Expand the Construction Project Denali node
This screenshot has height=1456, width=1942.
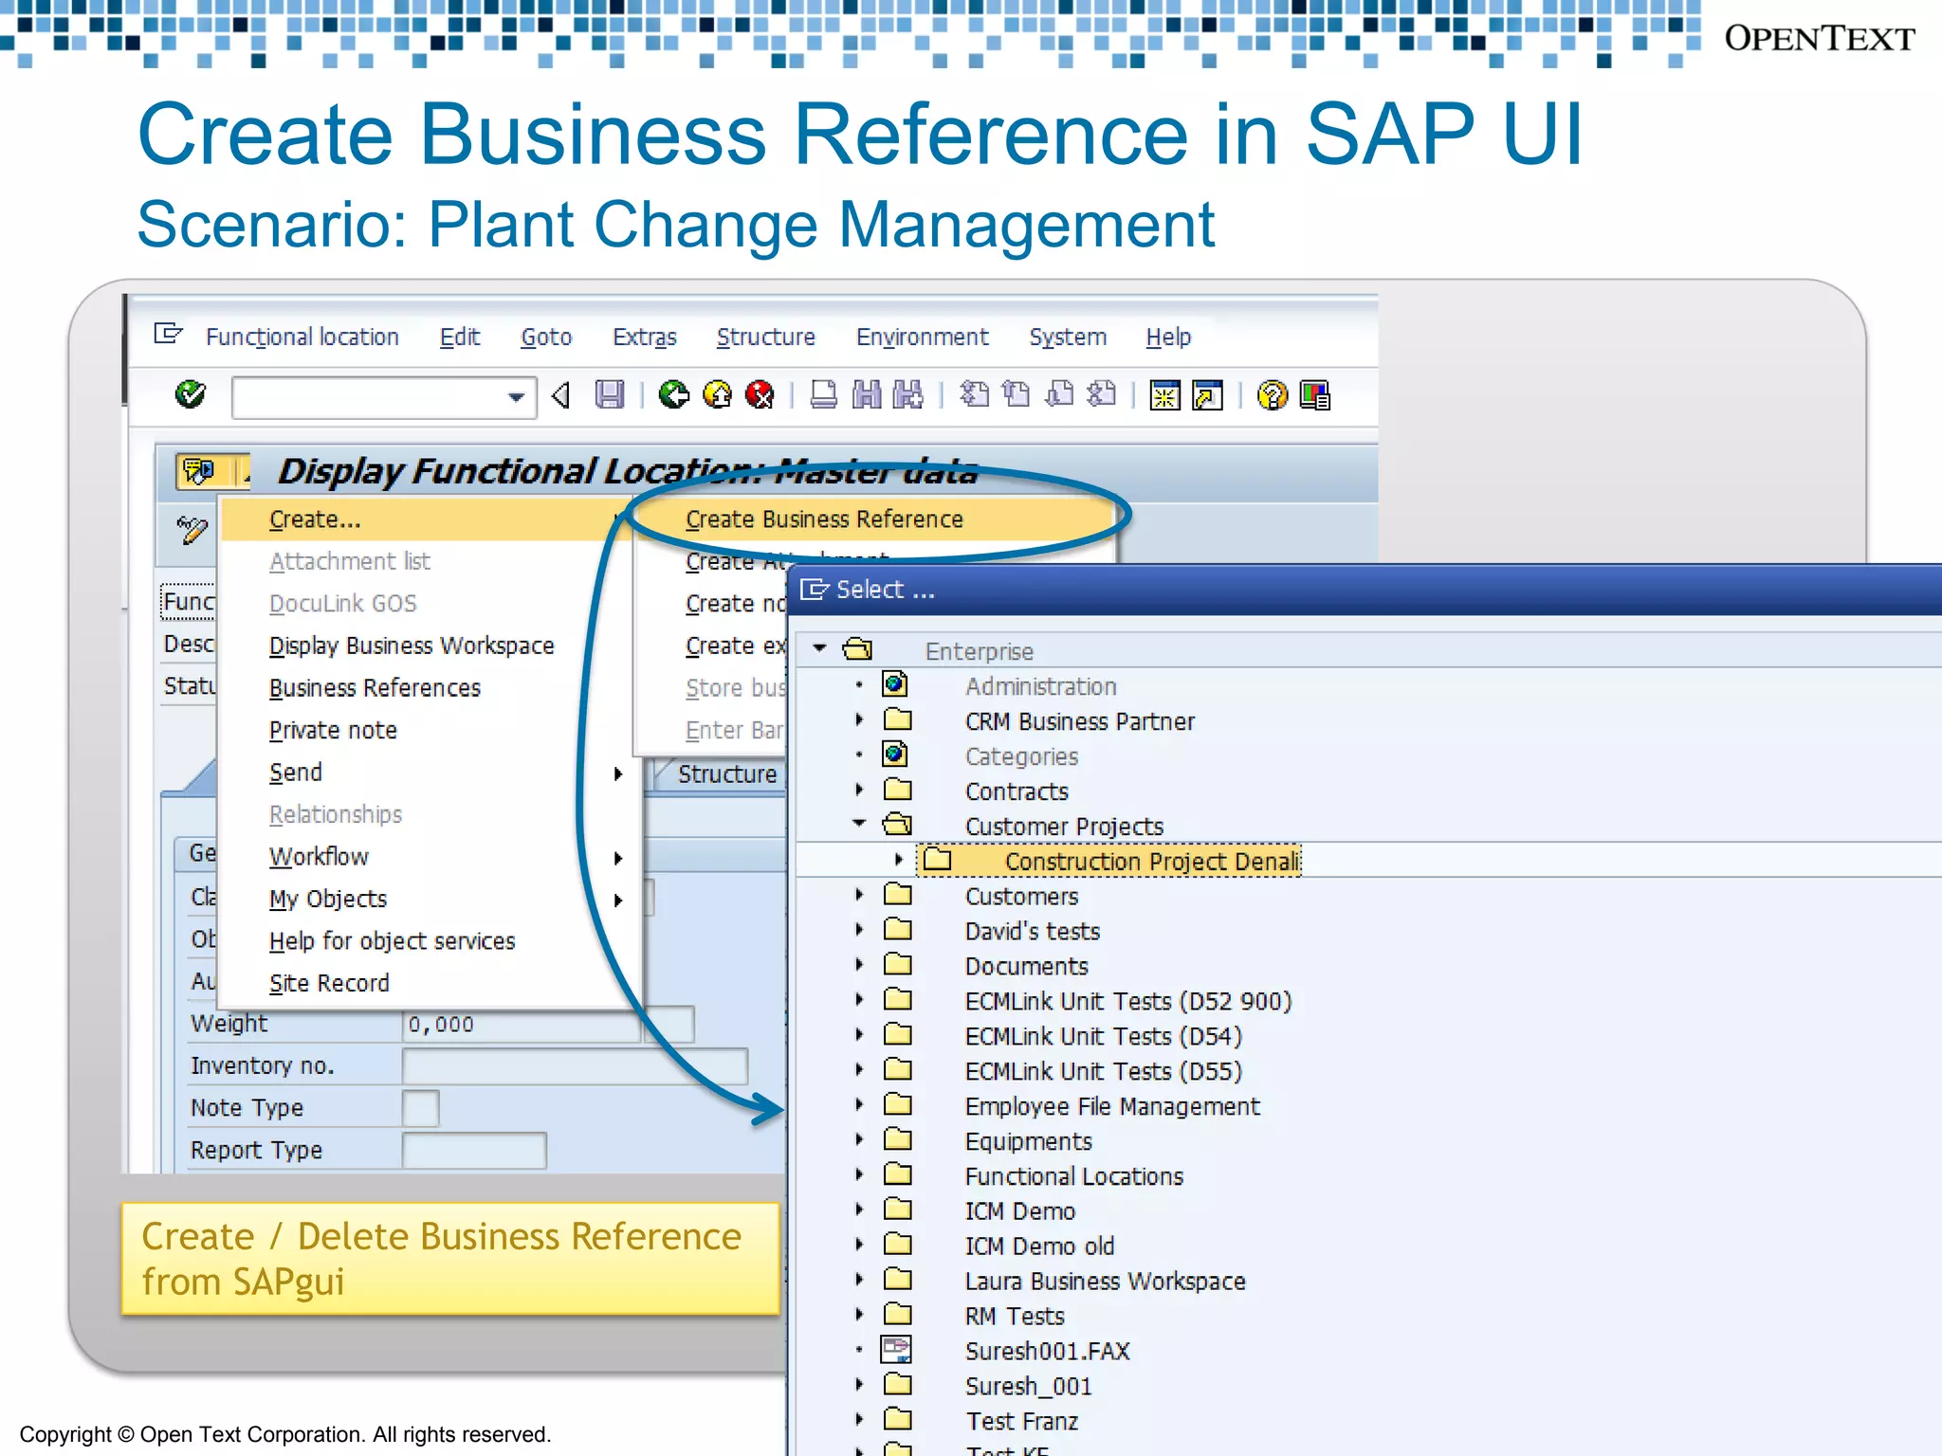(899, 860)
